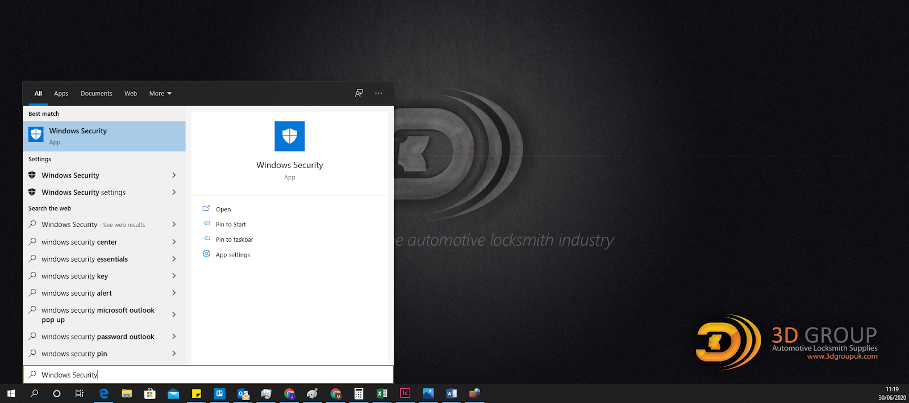Viewport: 909px width, 403px height.
Task: Launch Excel from the taskbar
Action: tap(382, 393)
